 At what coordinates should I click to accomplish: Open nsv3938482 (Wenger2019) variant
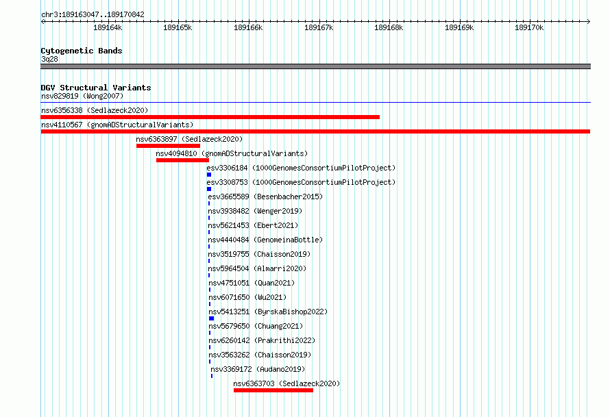(255, 211)
